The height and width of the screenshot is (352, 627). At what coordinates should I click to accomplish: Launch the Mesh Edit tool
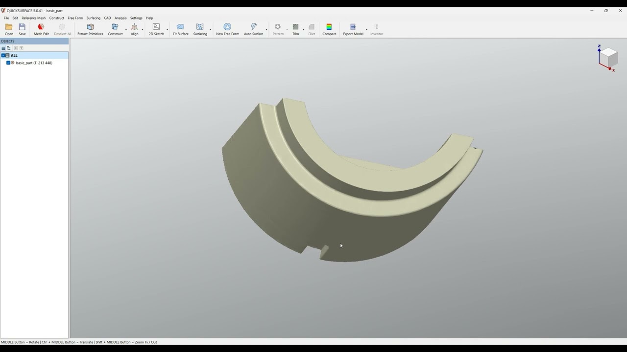(x=41, y=29)
